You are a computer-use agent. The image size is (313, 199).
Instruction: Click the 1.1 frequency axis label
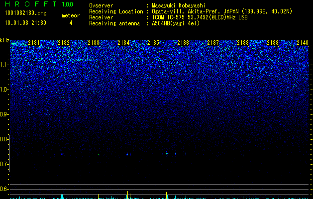pos(4,65)
